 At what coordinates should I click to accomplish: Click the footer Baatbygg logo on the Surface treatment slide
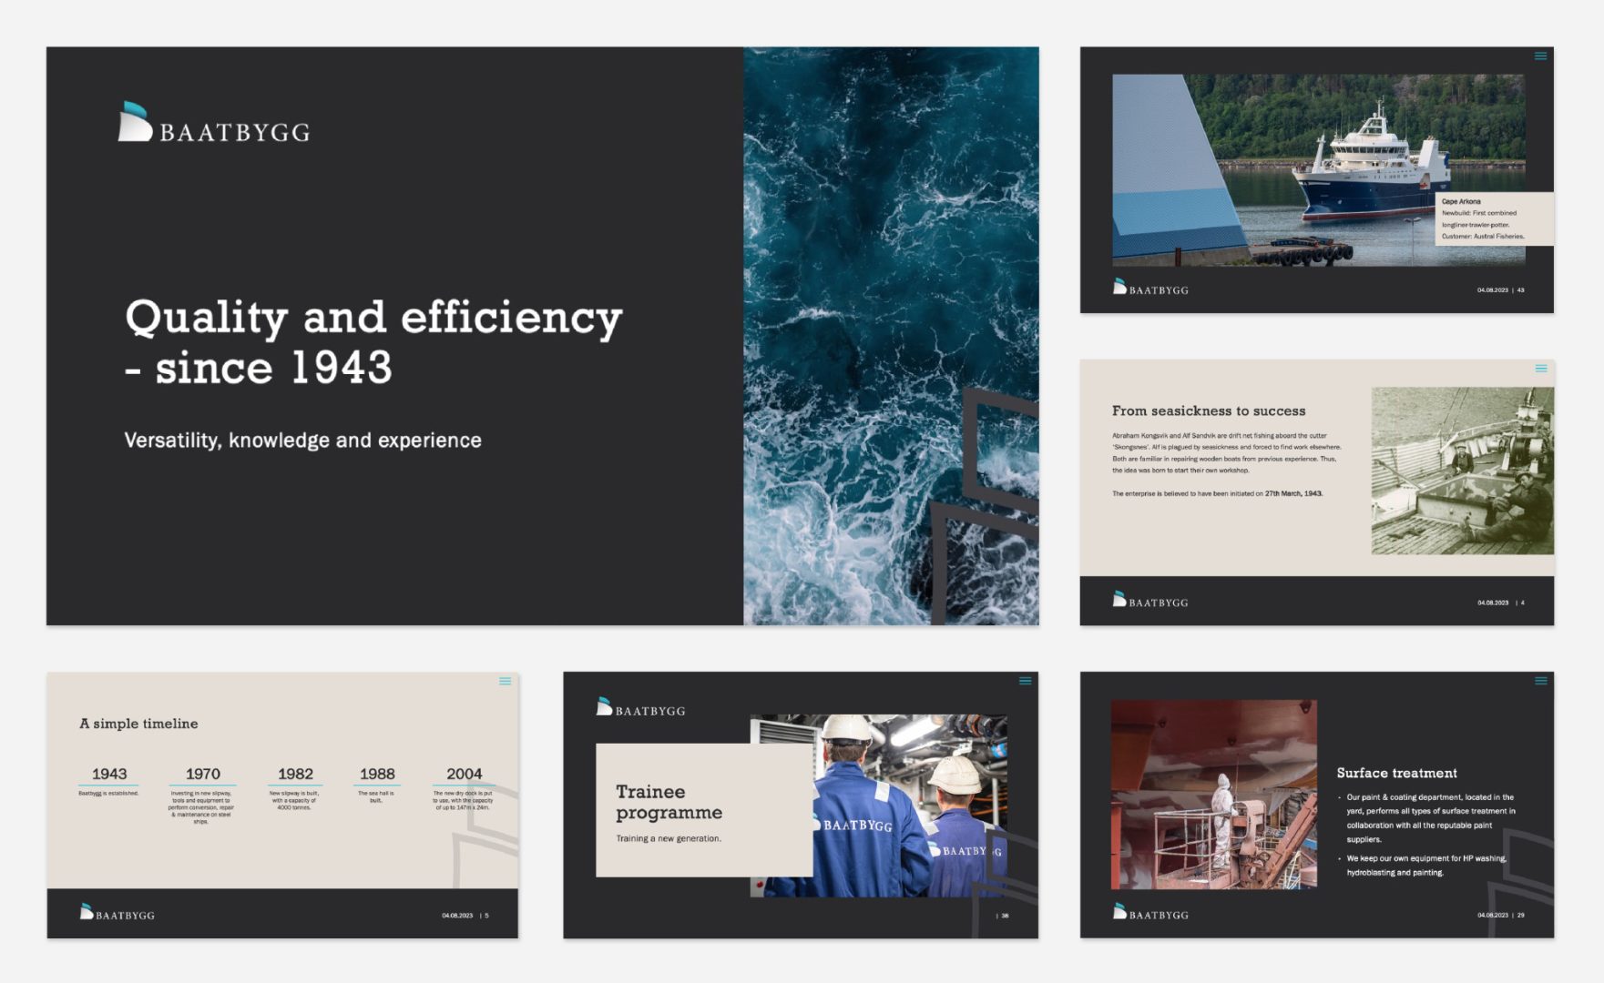coord(1150,911)
